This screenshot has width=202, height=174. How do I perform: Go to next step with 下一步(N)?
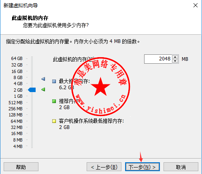click(142, 167)
